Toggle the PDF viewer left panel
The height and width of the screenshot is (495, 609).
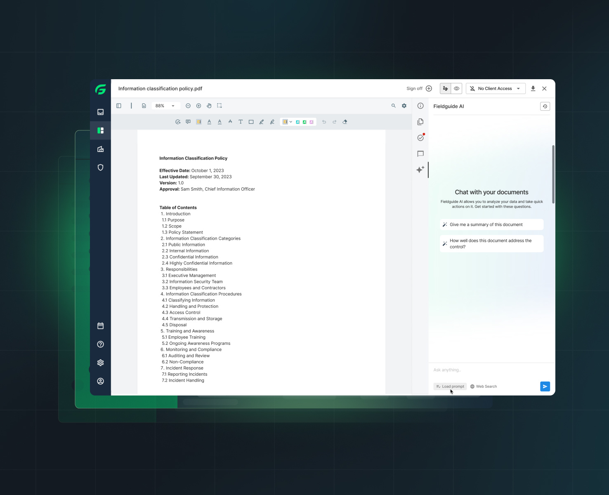click(119, 106)
